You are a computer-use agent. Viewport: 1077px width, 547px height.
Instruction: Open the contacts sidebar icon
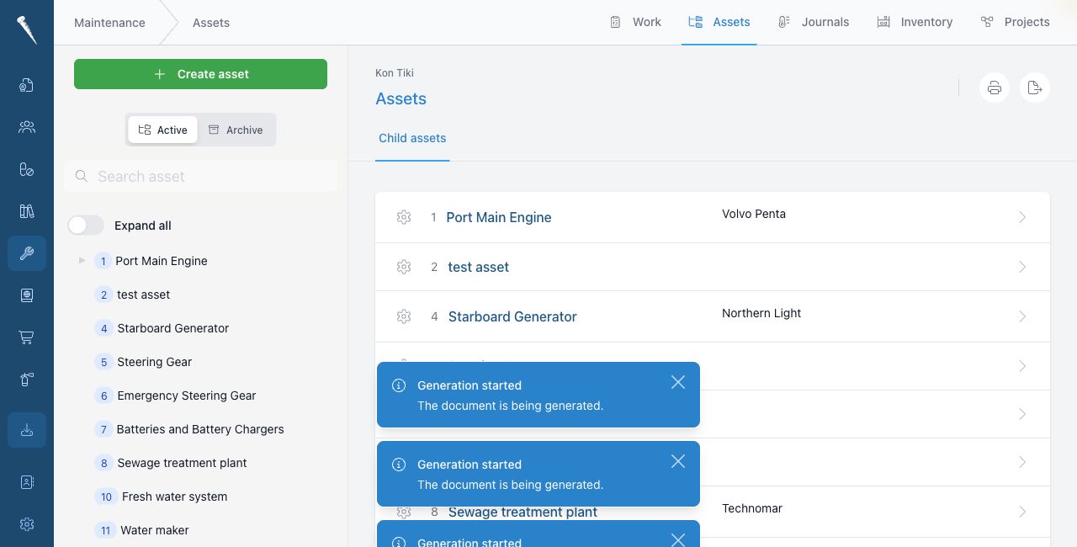[x=27, y=482]
